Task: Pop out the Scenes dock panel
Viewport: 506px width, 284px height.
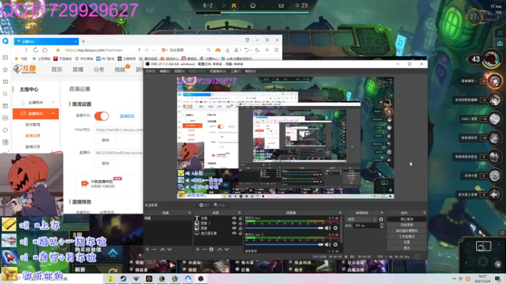Action: pyautogui.click(x=189, y=213)
